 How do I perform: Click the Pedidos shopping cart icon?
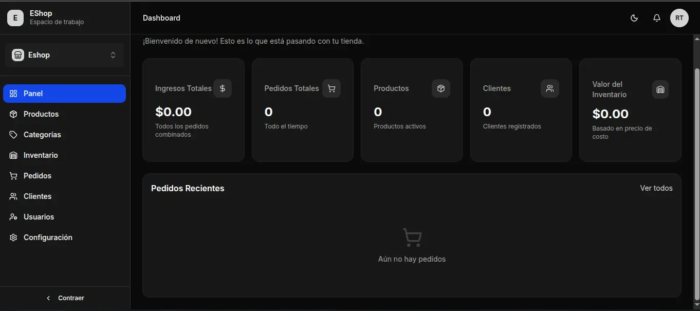[x=13, y=175]
